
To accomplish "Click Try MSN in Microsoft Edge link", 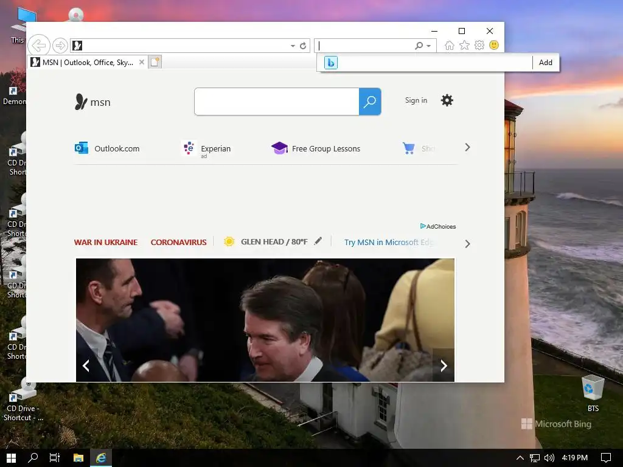I will click(388, 242).
